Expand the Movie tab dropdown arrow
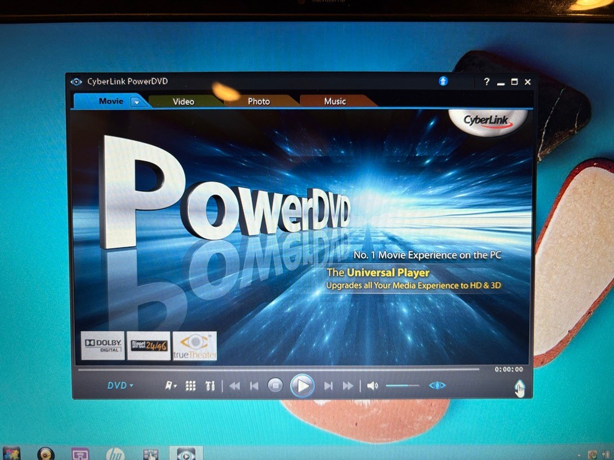The image size is (614, 460). click(x=137, y=102)
